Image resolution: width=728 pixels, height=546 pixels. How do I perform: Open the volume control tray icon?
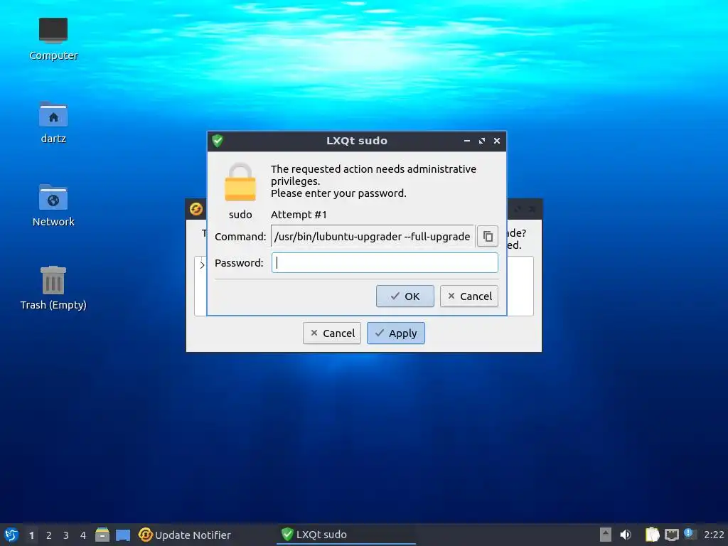[x=626, y=535]
